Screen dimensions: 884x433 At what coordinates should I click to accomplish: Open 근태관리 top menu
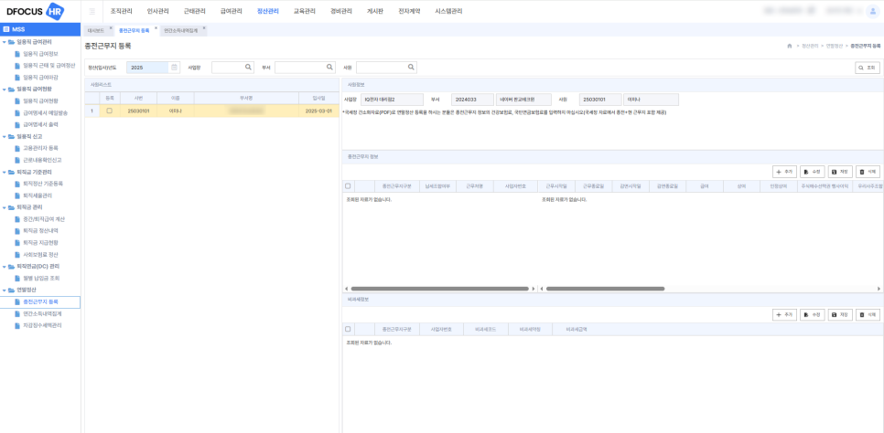tap(195, 11)
